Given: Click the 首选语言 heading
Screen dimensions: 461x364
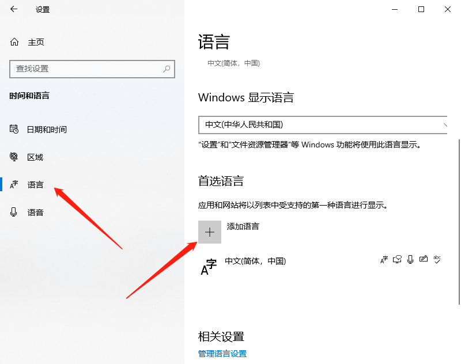Looking at the screenshot, I should [x=221, y=181].
